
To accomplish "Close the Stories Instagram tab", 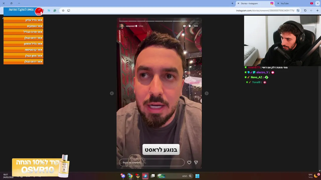I will tap(238, 3).
